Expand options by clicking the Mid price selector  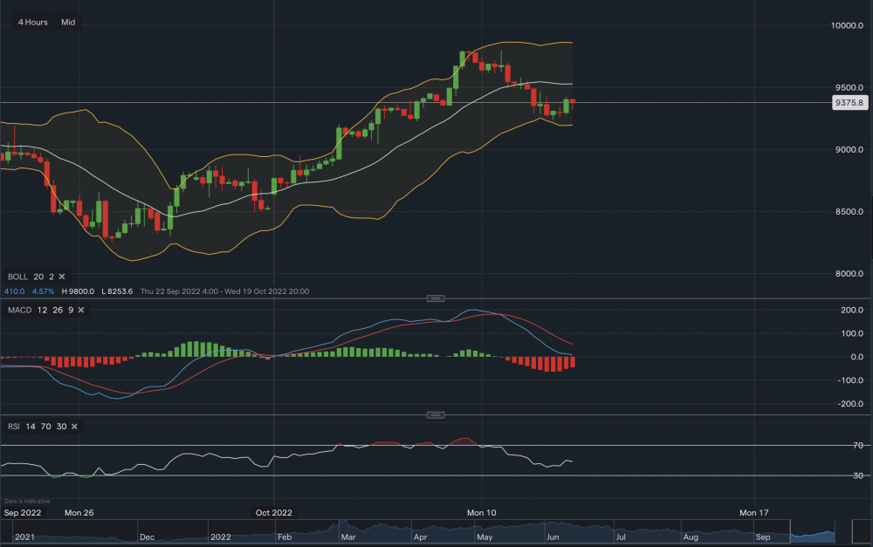(67, 22)
